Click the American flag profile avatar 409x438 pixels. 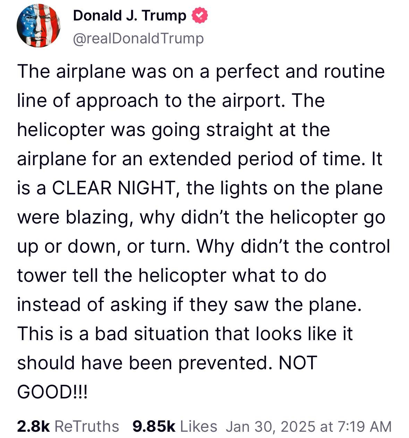coord(38,26)
